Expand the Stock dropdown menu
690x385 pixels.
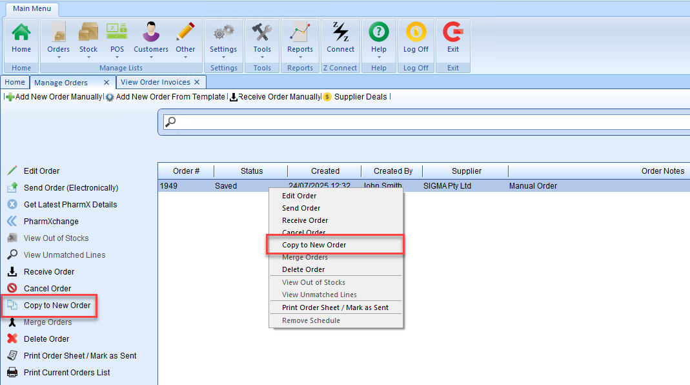click(x=88, y=57)
